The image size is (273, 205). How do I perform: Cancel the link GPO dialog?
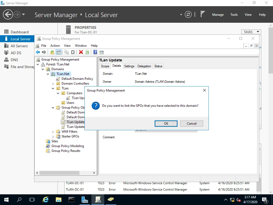pos(191,123)
